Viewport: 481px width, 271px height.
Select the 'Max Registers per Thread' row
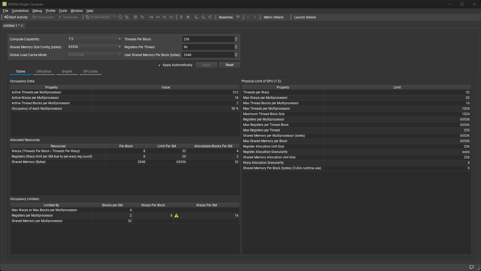tap(356, 130)
